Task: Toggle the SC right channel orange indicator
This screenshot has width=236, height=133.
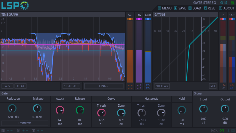Action: (x=132, y=19)
